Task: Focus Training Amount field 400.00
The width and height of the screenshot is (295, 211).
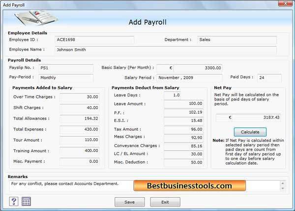Action: (x=80, y=151)
